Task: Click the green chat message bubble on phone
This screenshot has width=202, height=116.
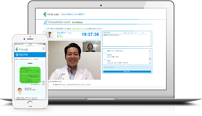Action: point(31,75)
